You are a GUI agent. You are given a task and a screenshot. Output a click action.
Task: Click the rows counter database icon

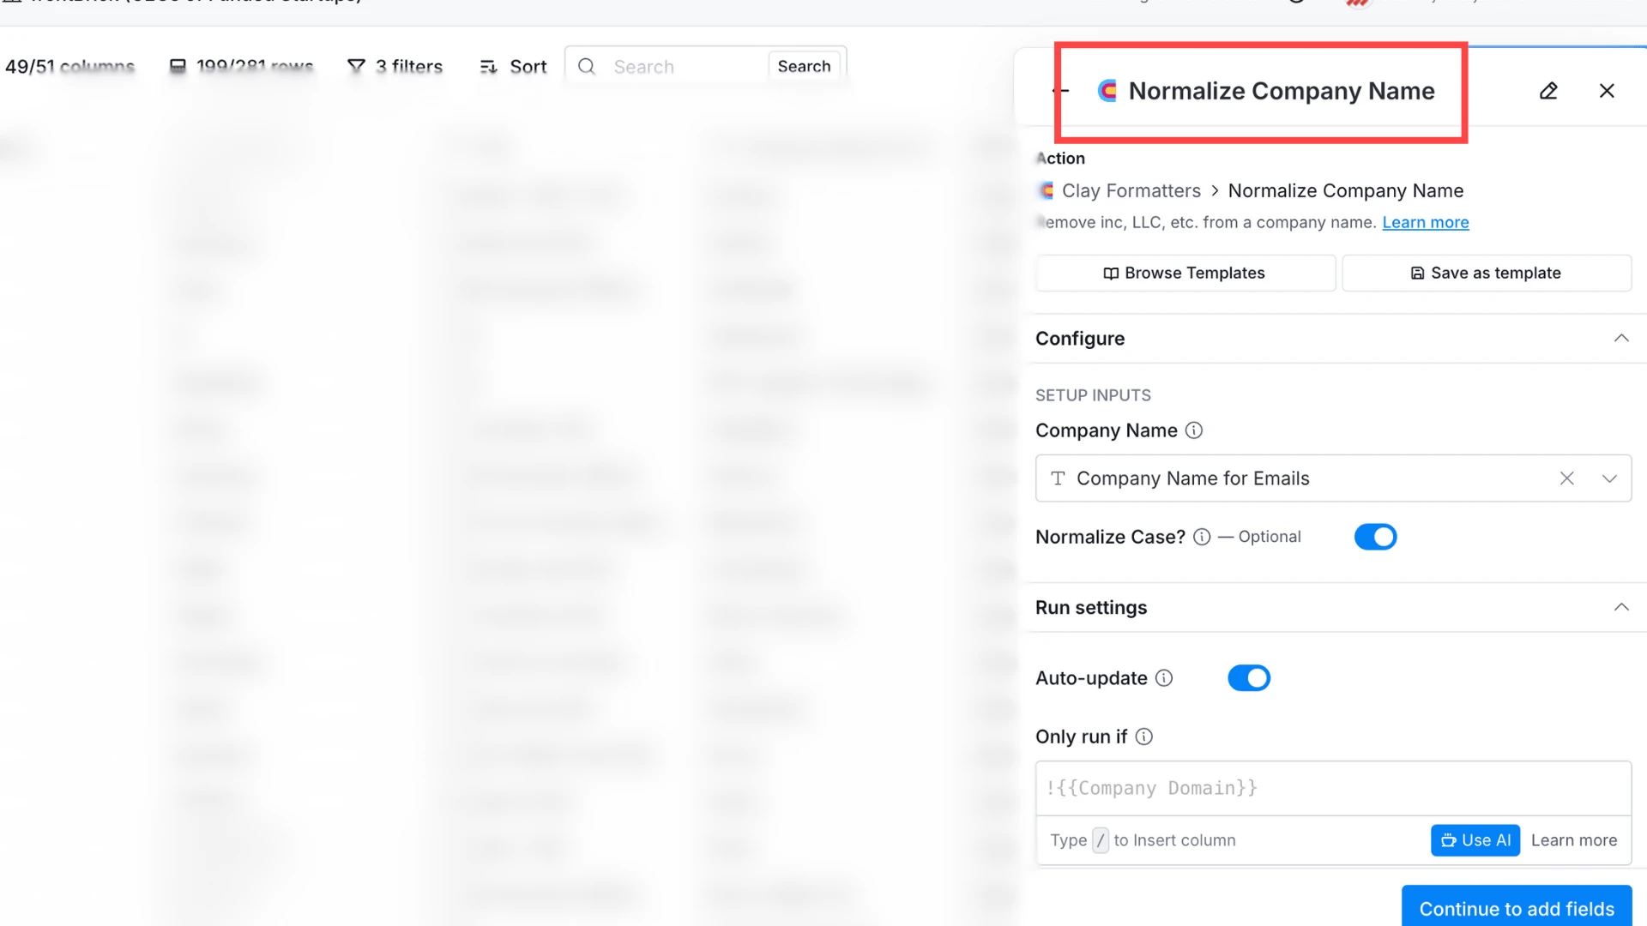coord(178,64)
